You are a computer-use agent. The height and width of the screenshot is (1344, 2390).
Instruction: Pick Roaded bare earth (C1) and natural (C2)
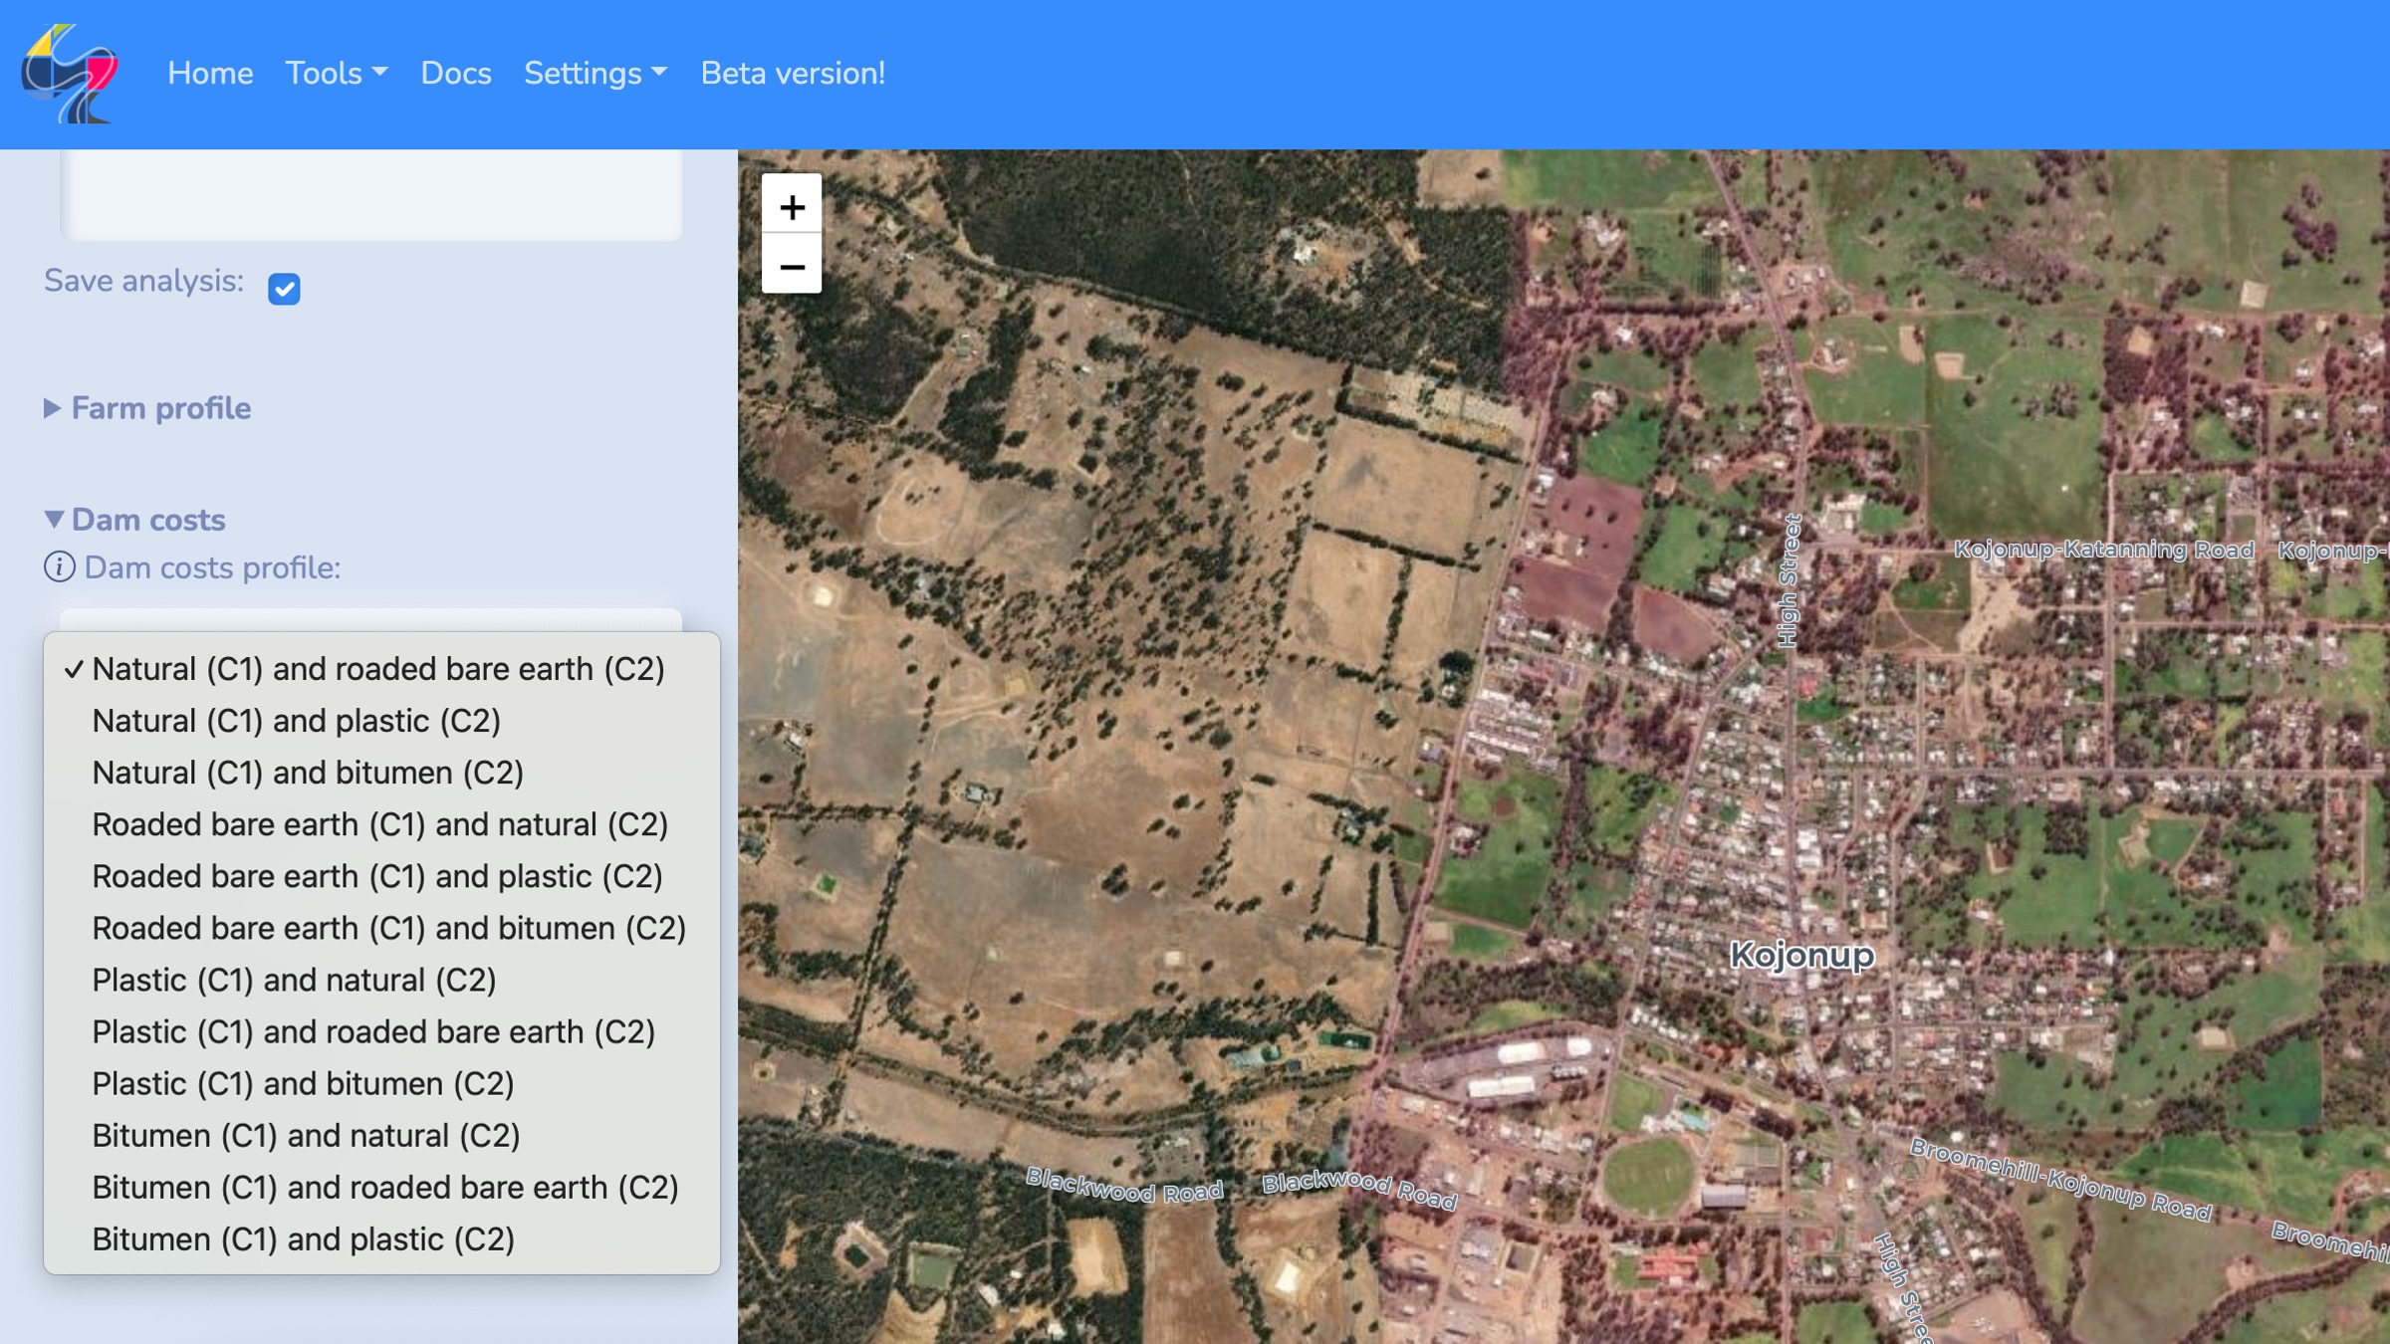pos(381,824)
